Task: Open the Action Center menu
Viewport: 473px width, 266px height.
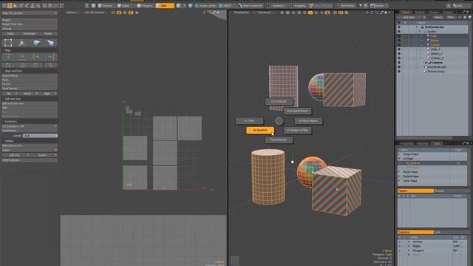Action: 205,6
